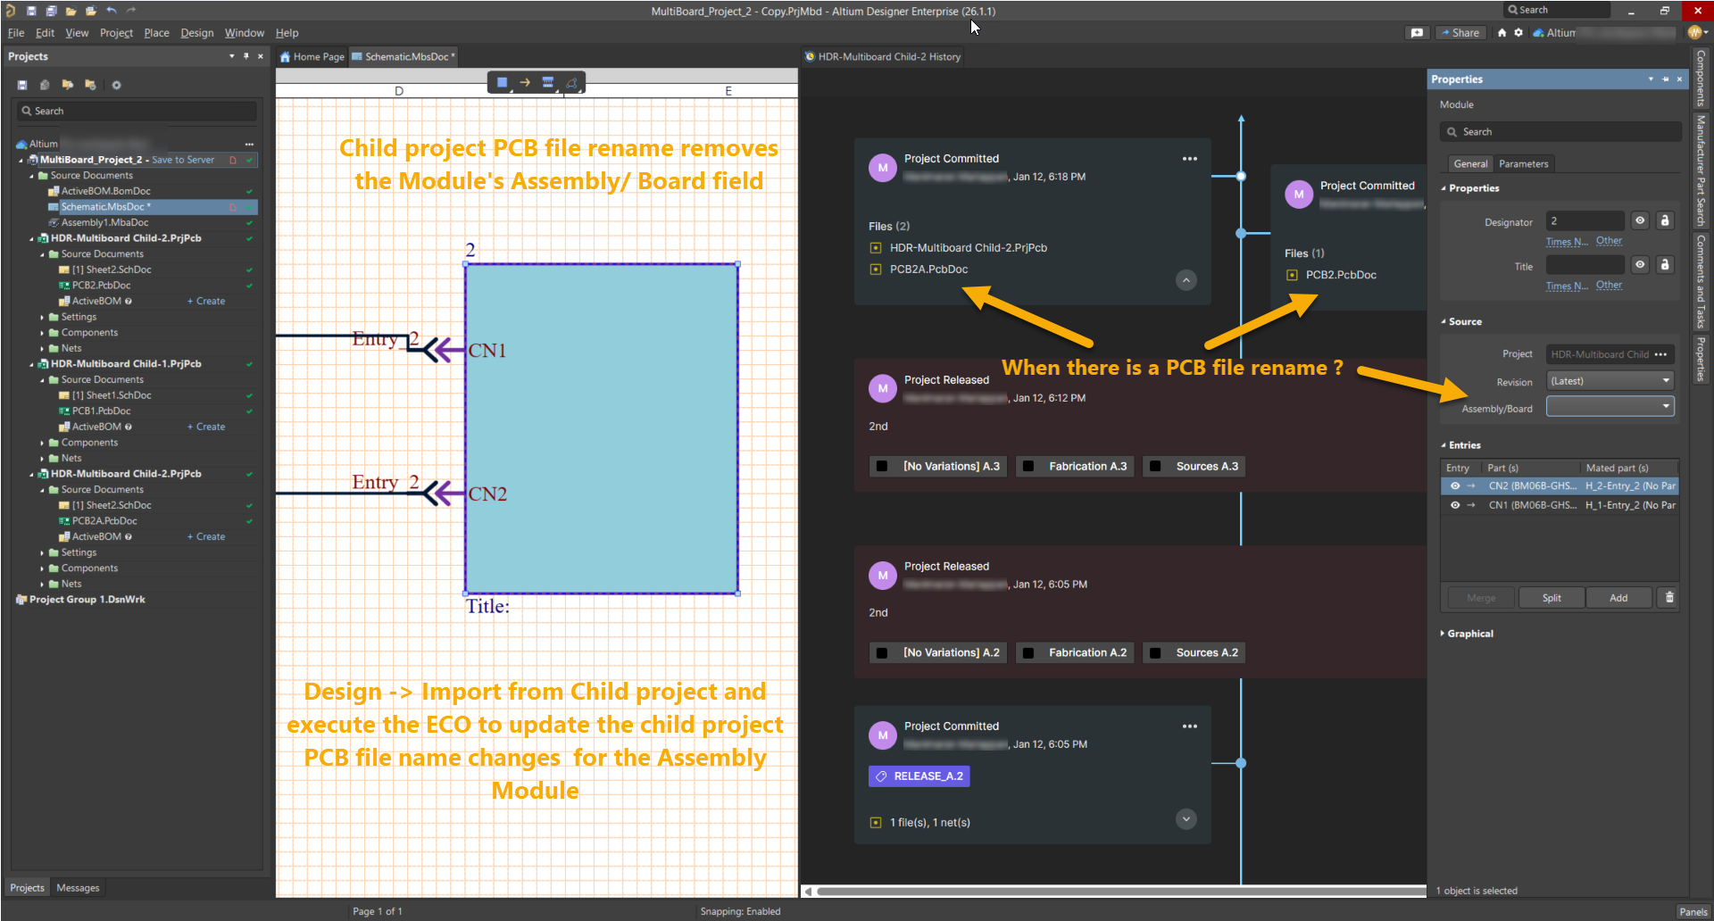Click the Designator value field
Image resolution: width=1714 pixels, height=921 pixels.
coord(1585,220)
